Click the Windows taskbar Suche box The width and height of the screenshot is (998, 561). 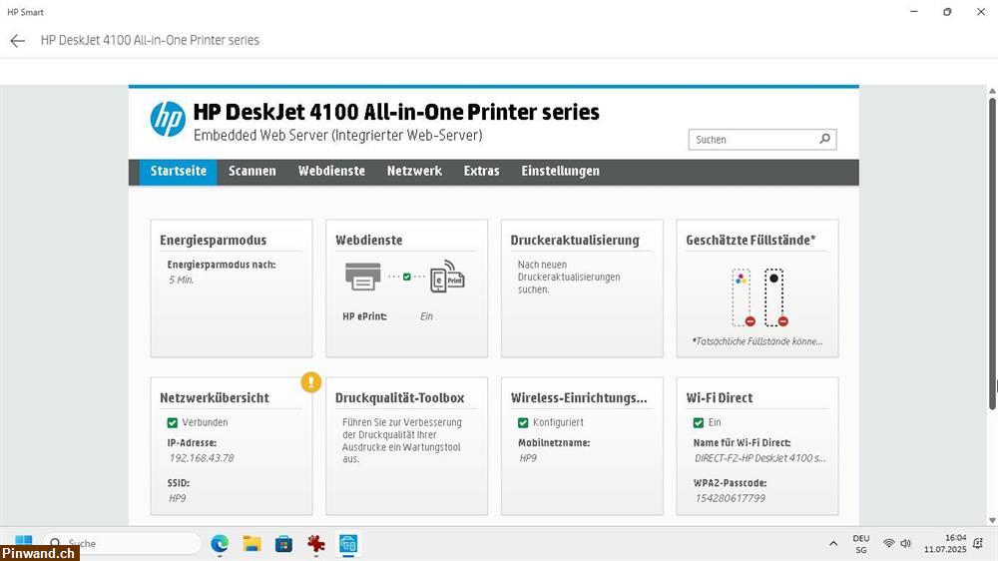point(122,543)
